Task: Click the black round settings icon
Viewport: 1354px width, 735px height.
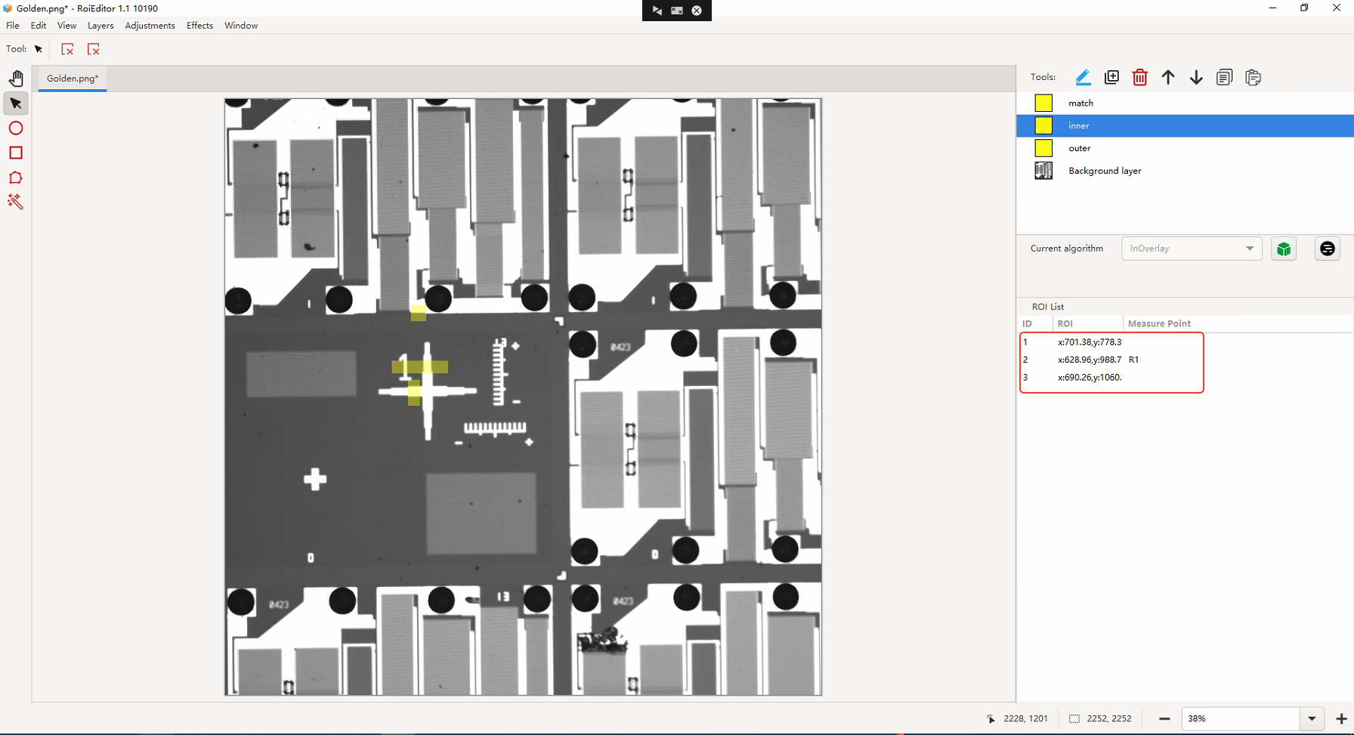Action: click(x=1328, y=249)
